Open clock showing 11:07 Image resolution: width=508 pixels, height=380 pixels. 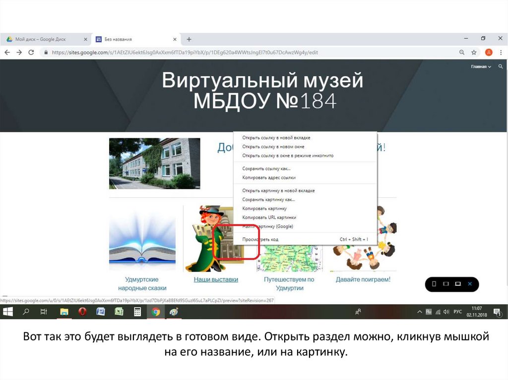click(x=477, y=311)
